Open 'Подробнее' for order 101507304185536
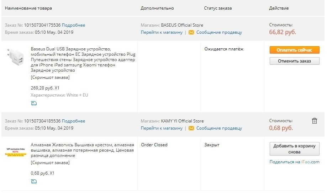 click(73, 121)
